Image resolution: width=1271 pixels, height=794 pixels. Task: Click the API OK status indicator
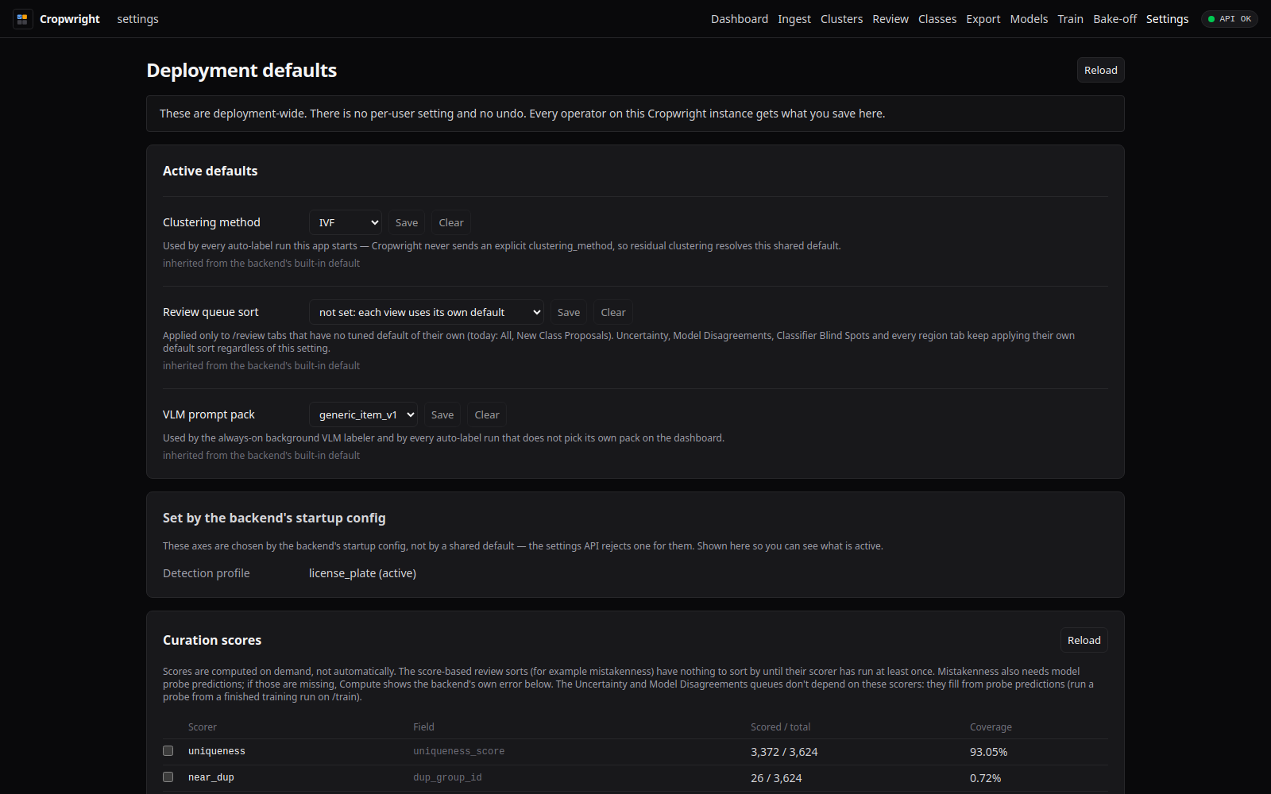click(1229, 19)
